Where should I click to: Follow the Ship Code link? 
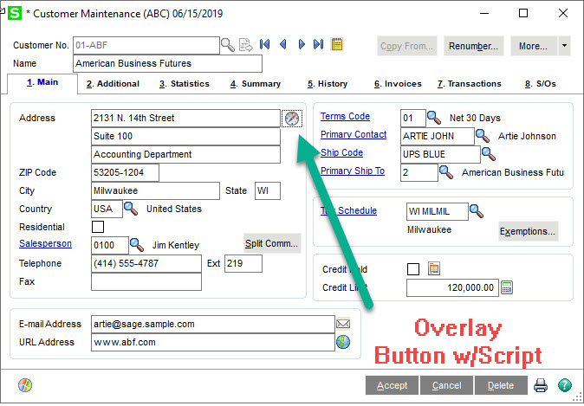(341, 152)
